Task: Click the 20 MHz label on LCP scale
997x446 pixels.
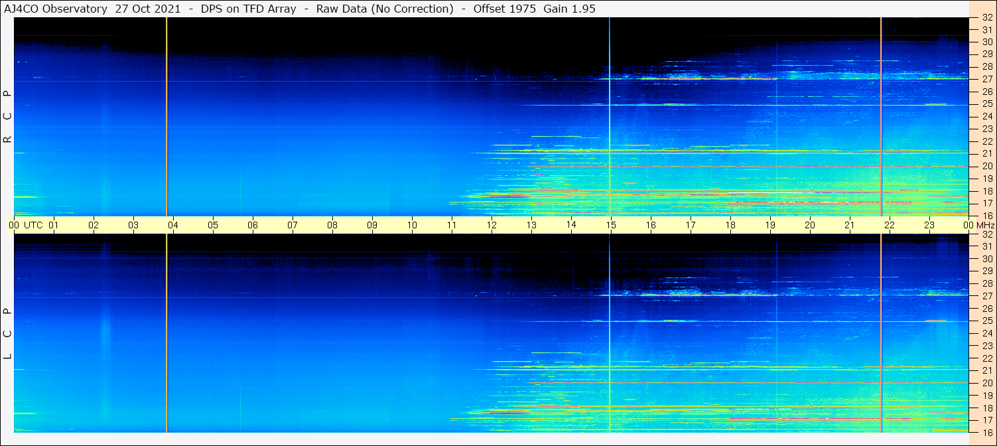Action: pyautogui.click(x=987, y=383)
